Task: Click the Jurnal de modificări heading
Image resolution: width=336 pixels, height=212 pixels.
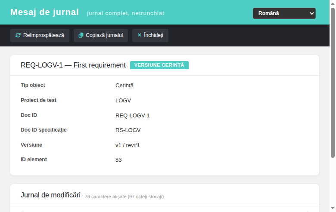Action: (x=50, y=195)
